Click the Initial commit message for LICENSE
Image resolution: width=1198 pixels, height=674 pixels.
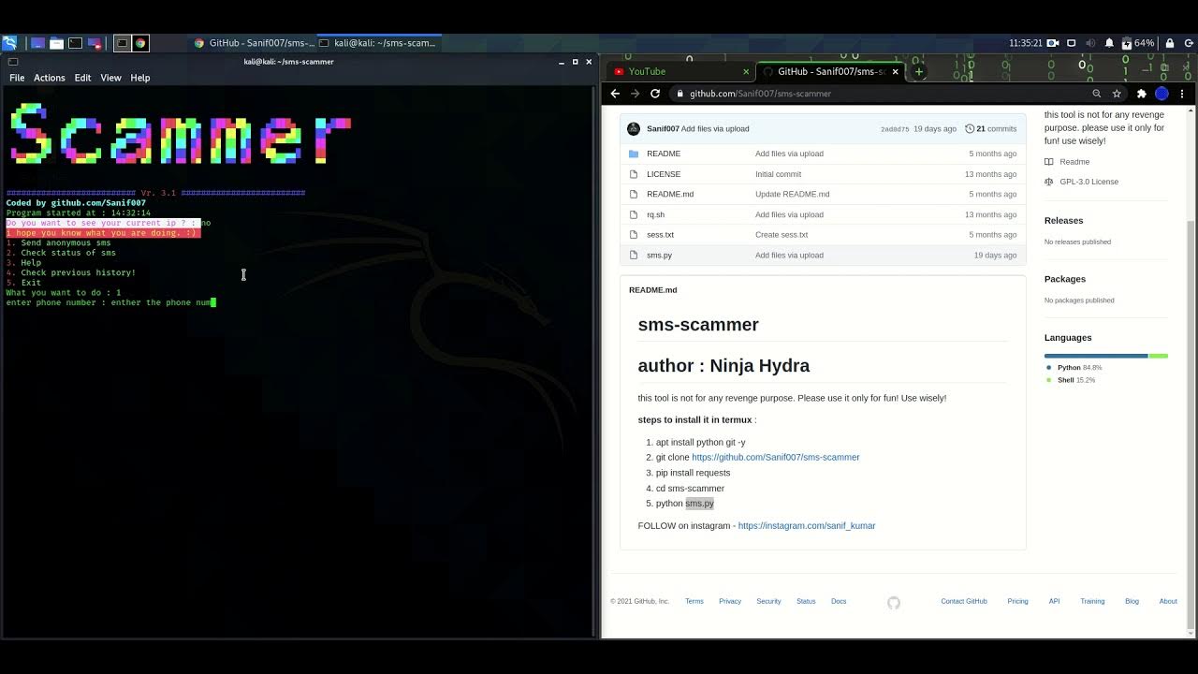(x=778, y=174)
